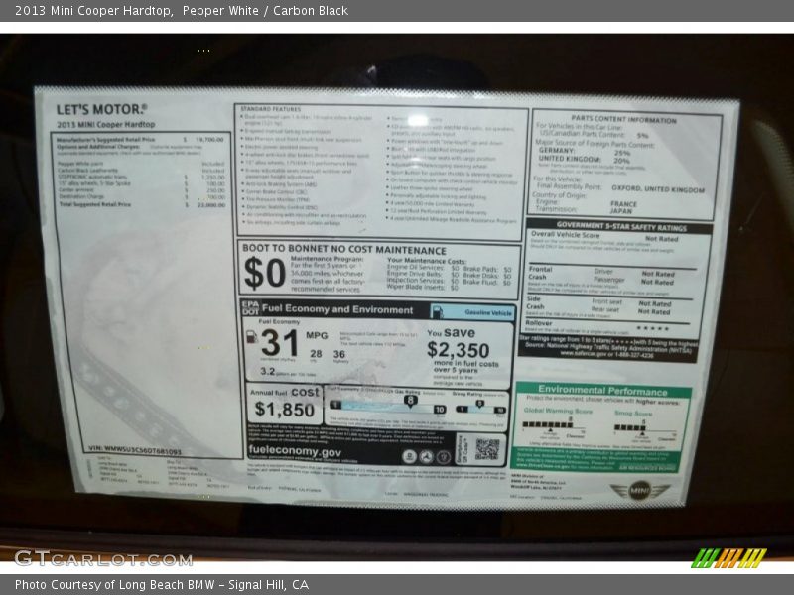794x595 pixels.
Task: Click the LET'S MOTOR heading
Action: (101, 109)
